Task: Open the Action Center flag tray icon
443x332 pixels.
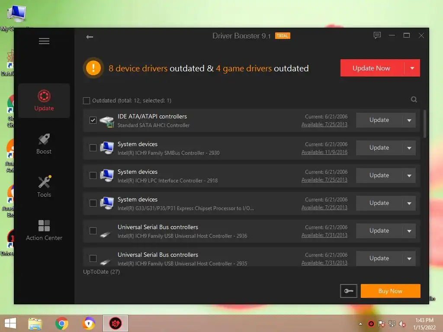Action: coord(382,324)
